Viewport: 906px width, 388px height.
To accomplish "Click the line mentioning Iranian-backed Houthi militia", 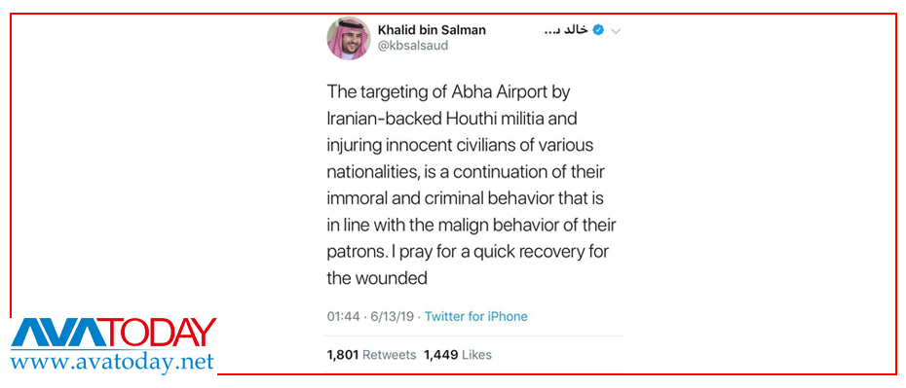I will (x=452, y=119).
